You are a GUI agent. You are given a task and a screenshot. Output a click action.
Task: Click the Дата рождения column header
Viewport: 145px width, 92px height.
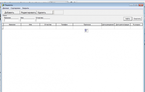[108, 25]
